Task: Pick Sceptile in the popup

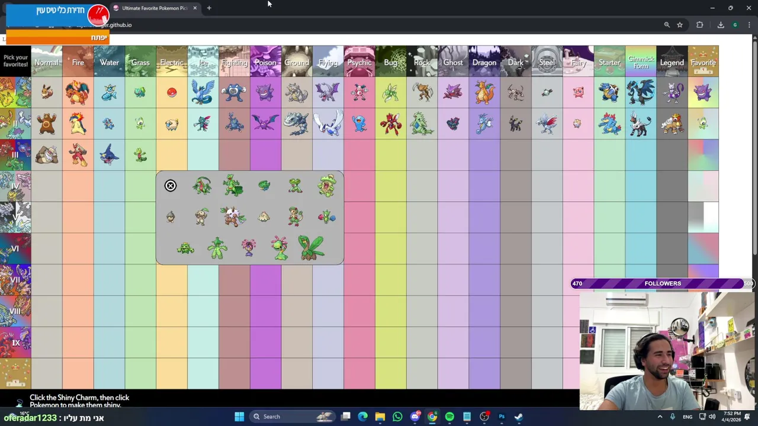Action: (x=233, y=186)
